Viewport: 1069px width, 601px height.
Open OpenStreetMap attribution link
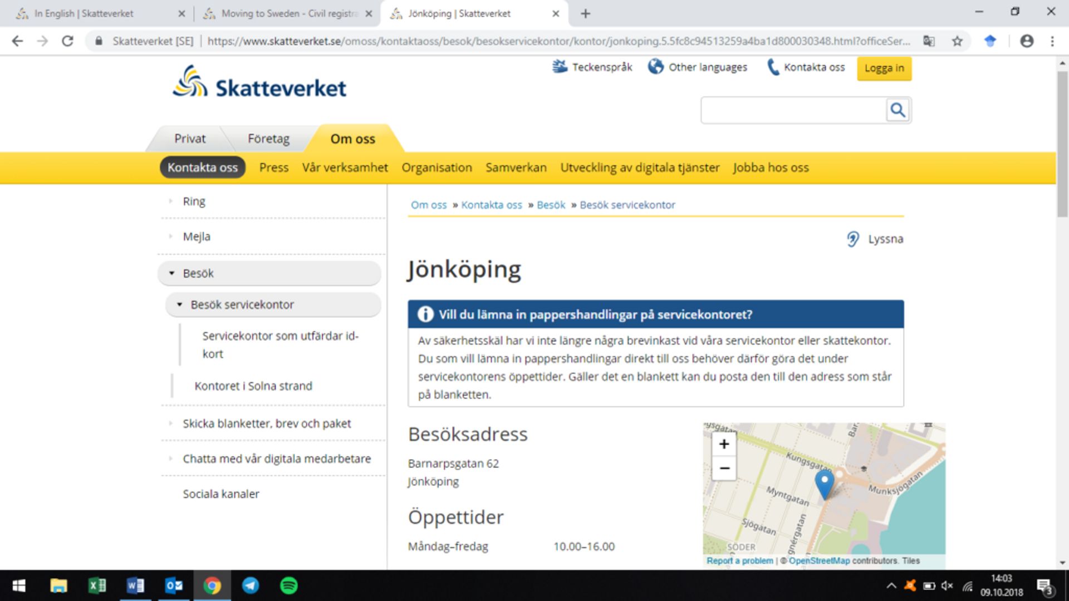pyautogui.click(x=819, y=560)
